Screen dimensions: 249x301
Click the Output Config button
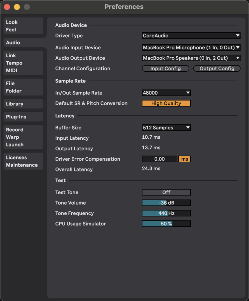(x=217, y=69)
